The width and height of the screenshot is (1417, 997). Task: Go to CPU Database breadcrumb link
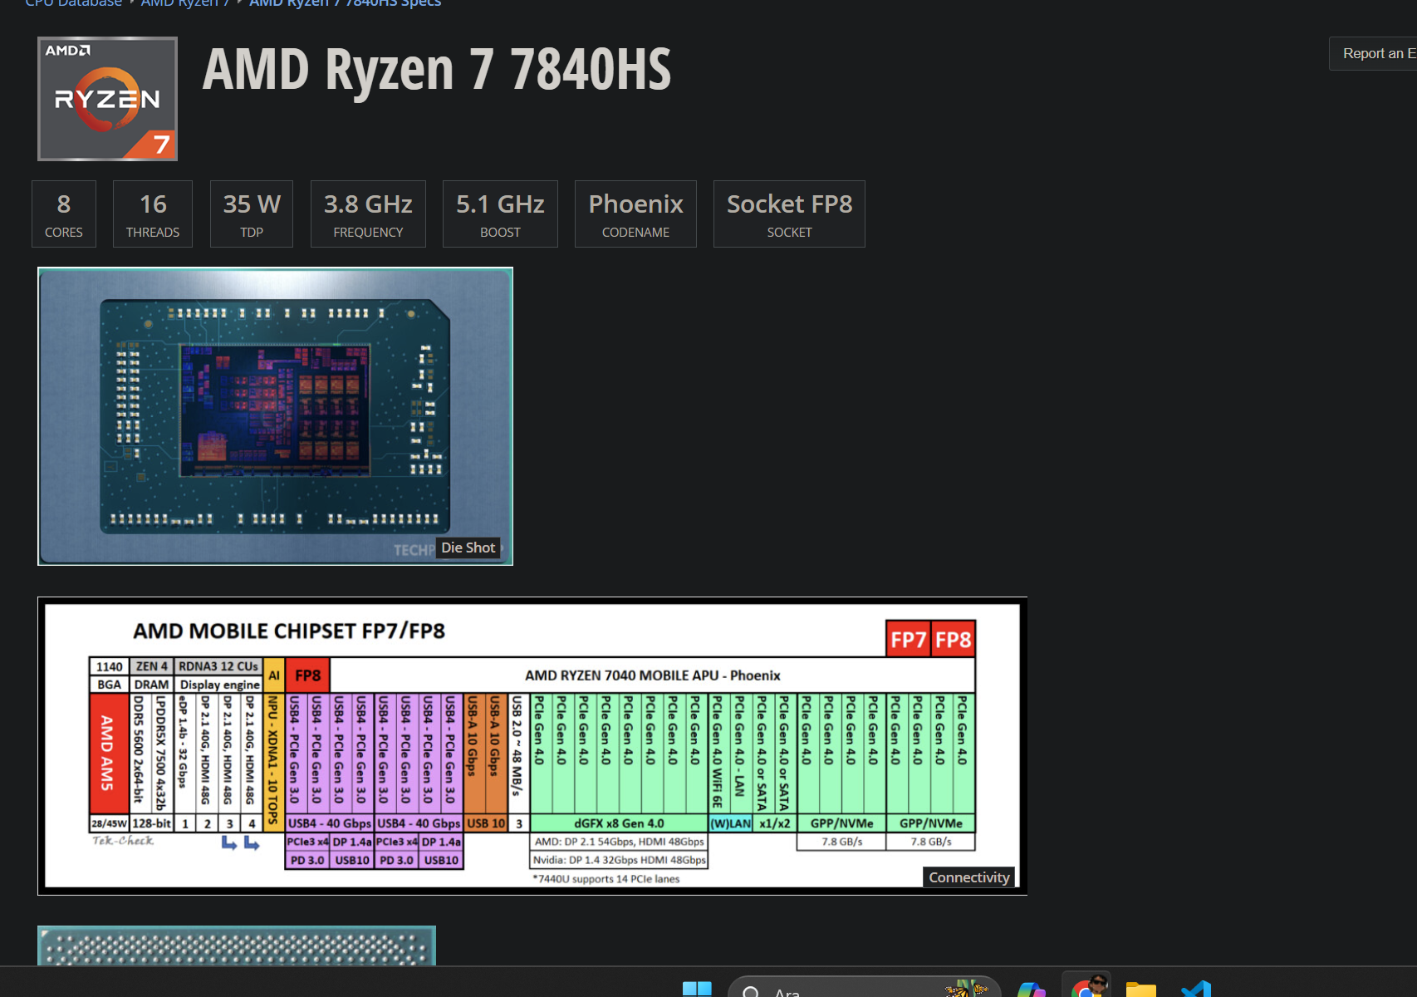pos(73,3)
